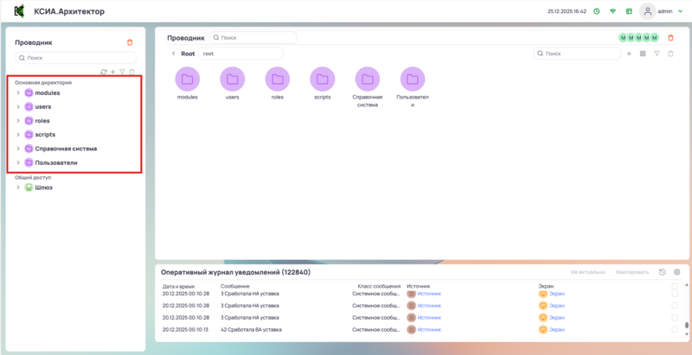Click the add (+) icon above the directory tree
The image size is (692, 355).
pyautogui.click(x=112, y=72)
